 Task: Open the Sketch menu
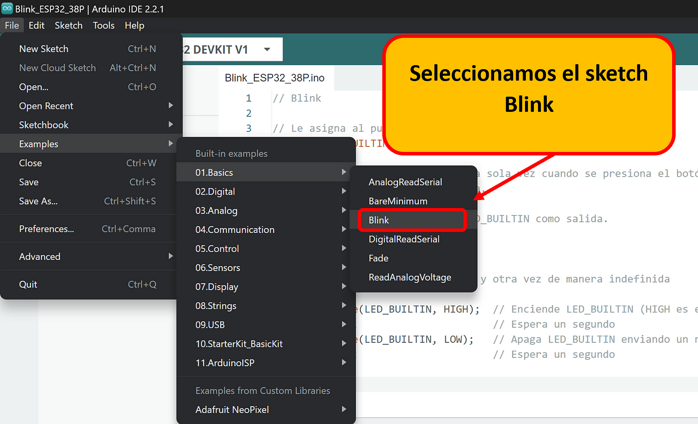coord(69,25)
